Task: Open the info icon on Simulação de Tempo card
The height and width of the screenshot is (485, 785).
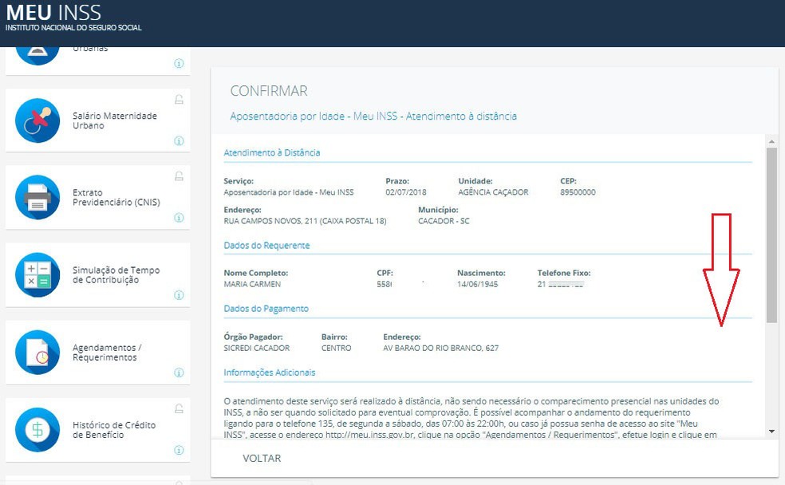Action: pos(180,294)
